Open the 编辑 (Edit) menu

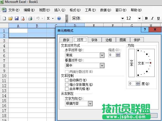29,10
